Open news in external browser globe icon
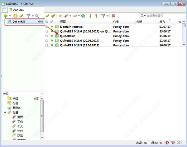 point(83,16)
